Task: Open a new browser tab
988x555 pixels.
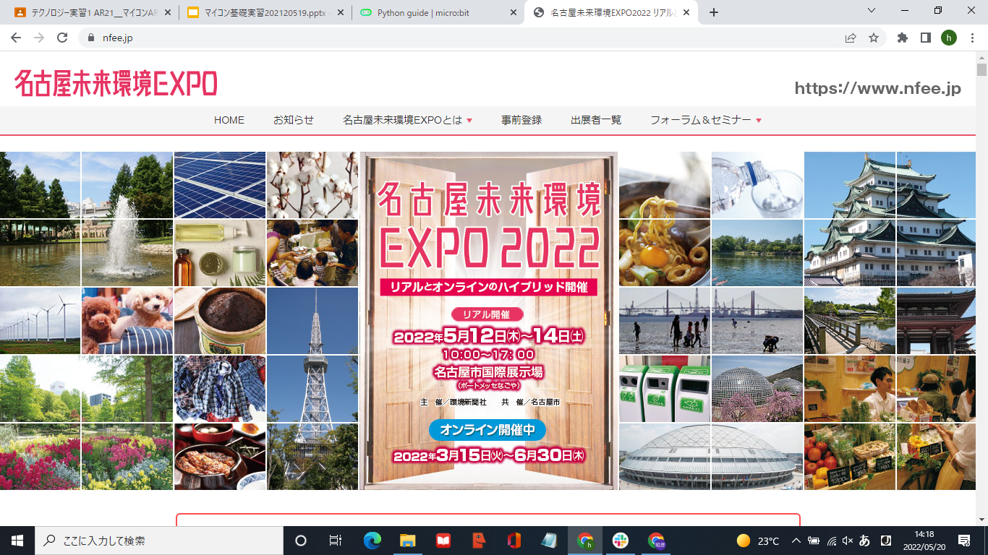Action: pos(714,12)
